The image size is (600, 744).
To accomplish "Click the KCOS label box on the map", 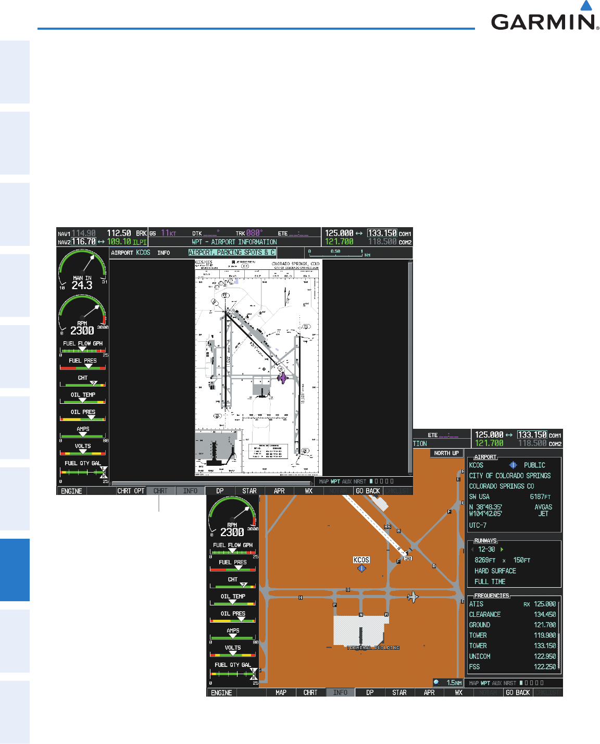I will click(361, 560).
